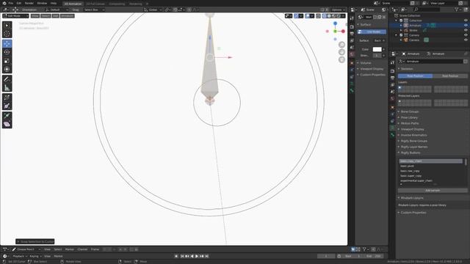
Task: Select the Extrude bone tool
Action: (7, 116)
